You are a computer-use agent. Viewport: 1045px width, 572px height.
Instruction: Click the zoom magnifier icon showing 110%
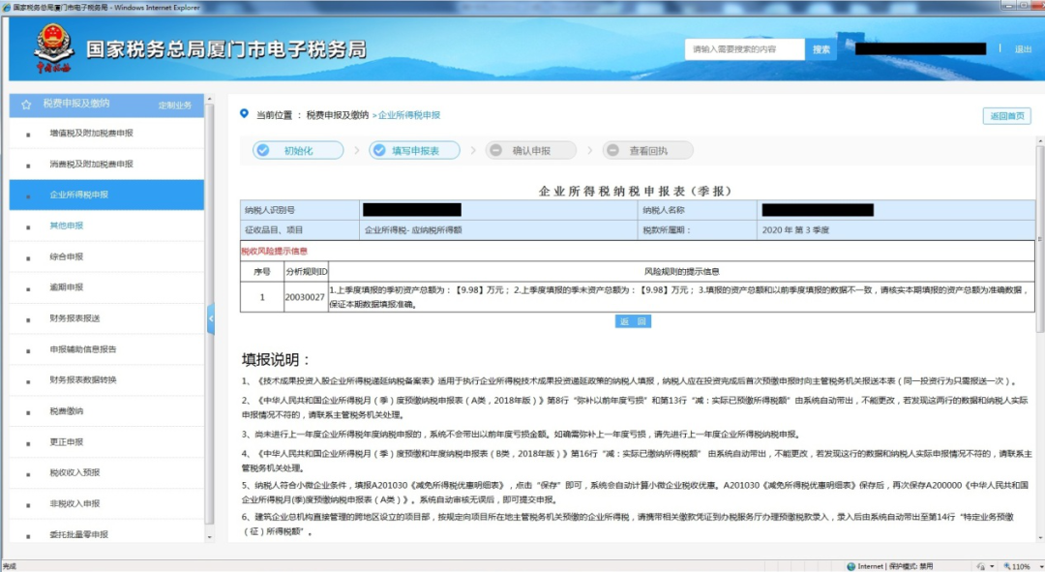click(1007, 566)
